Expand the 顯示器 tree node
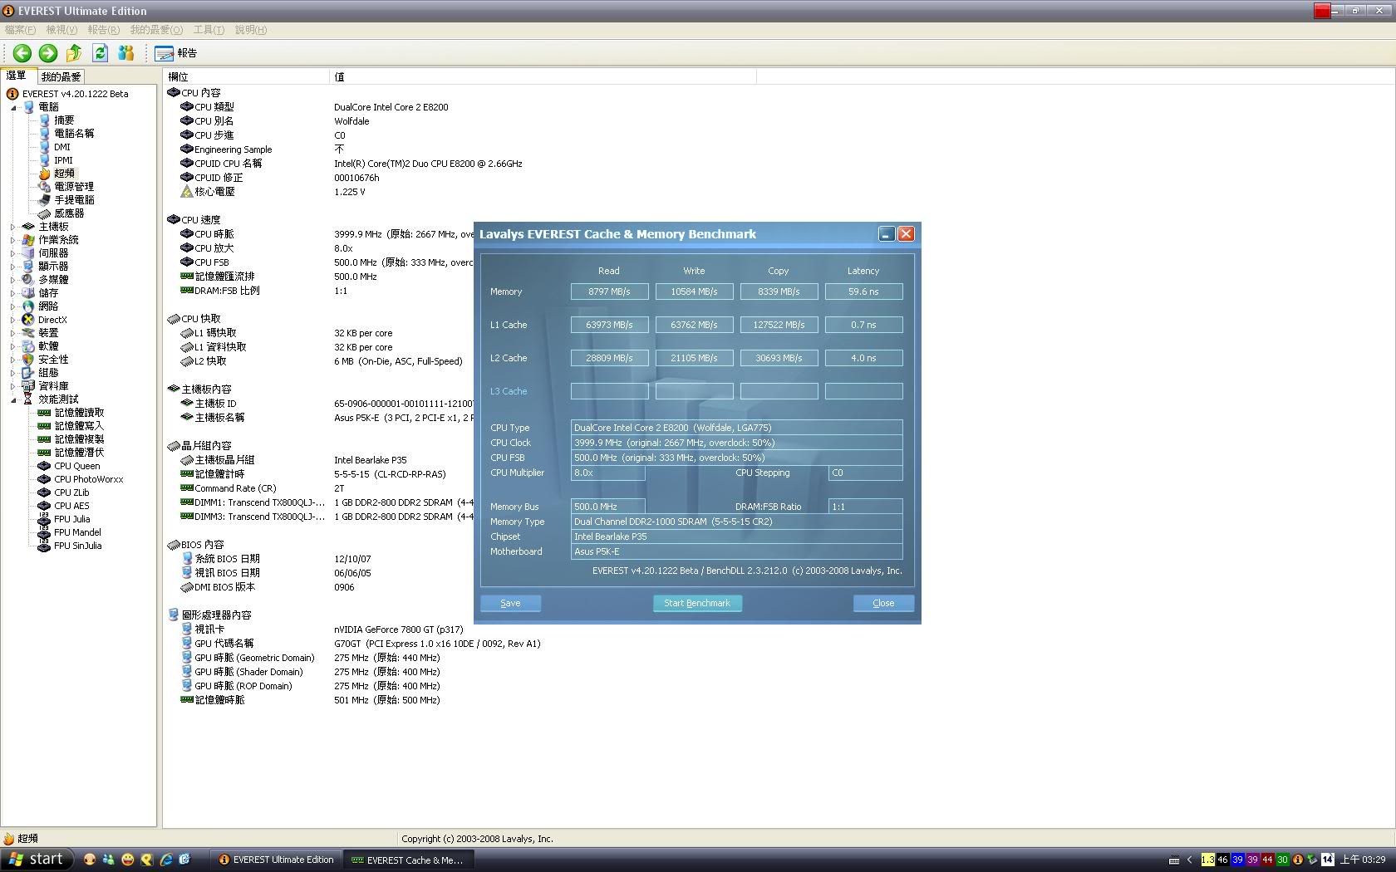 tap(13, 267)
